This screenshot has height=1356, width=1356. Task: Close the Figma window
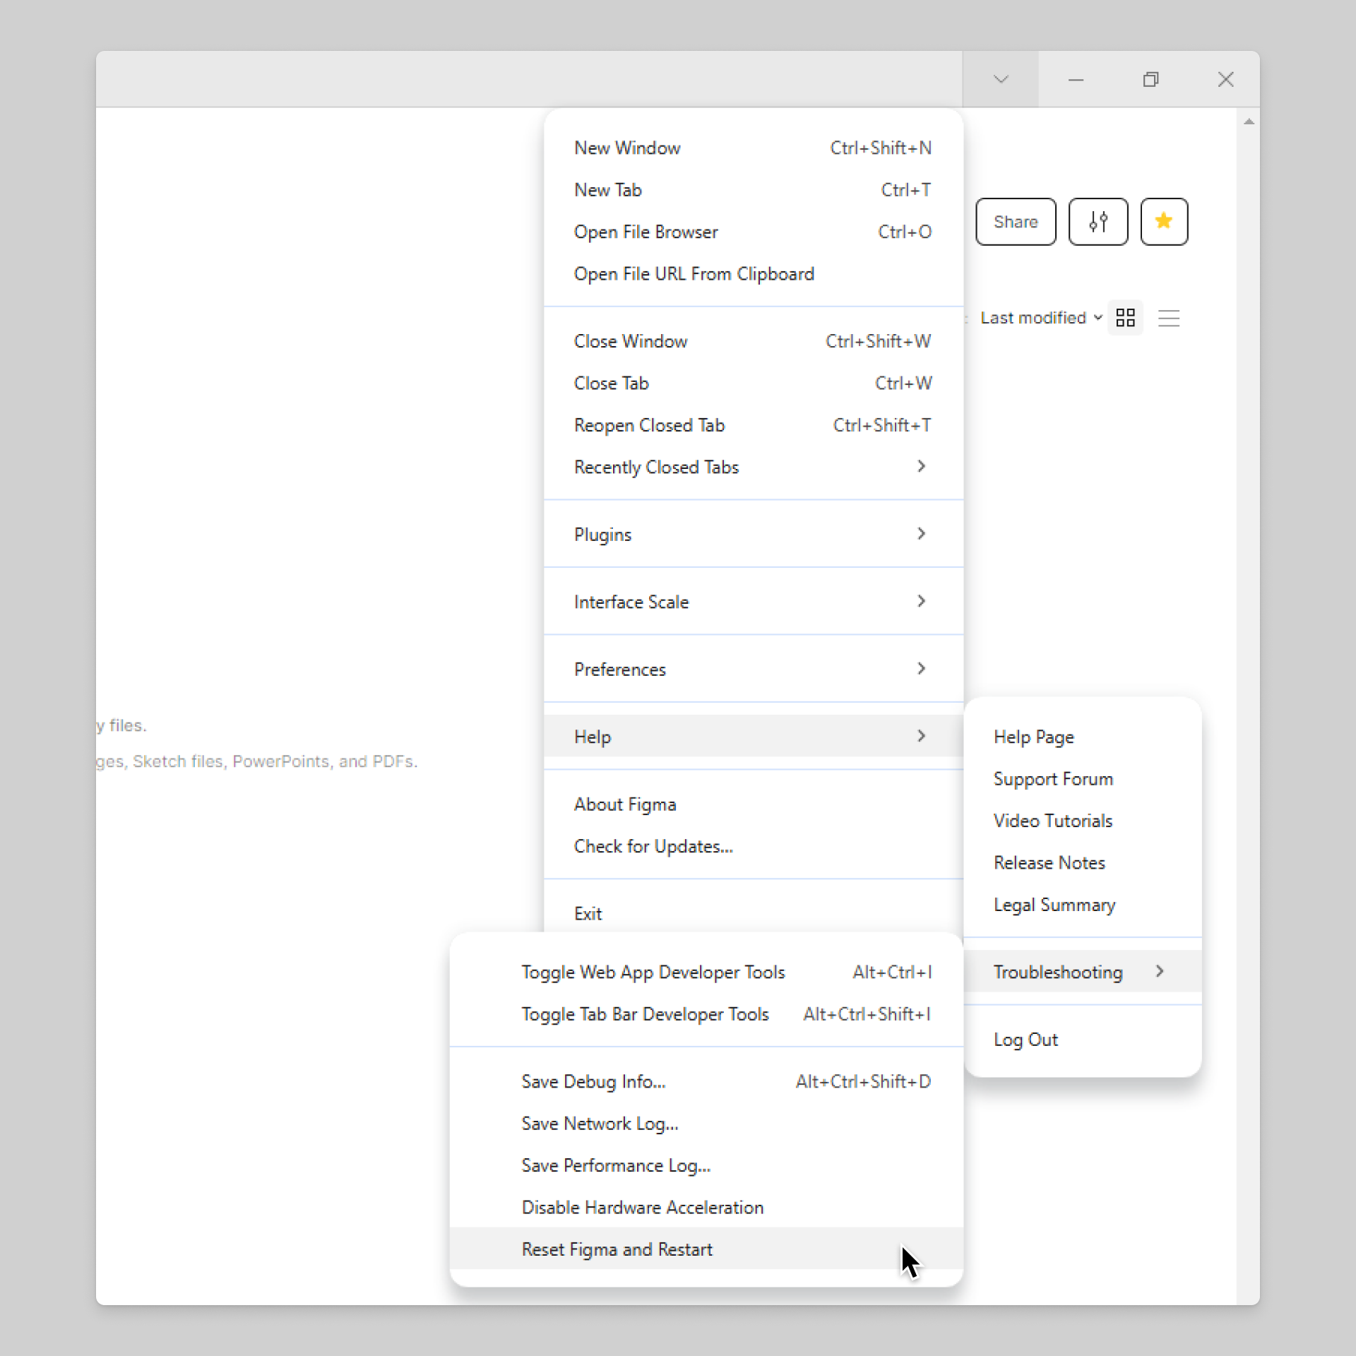click(1225, 79)
